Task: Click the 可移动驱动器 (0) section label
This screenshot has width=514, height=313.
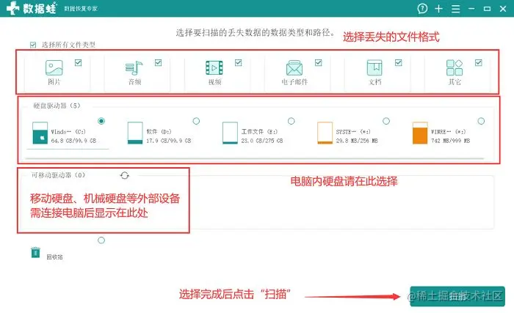Action: point(58,175)
